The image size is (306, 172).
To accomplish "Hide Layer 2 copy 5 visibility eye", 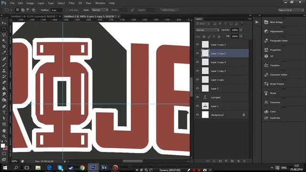I will (x=197, y=53).
